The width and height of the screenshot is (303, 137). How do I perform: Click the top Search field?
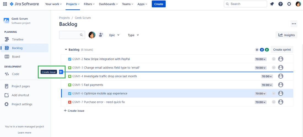pyautogui.click(x=245, y=4)
